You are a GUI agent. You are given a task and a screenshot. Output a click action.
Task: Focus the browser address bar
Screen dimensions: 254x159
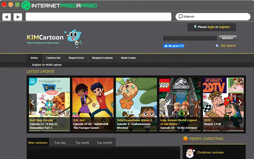click(98, 17)
